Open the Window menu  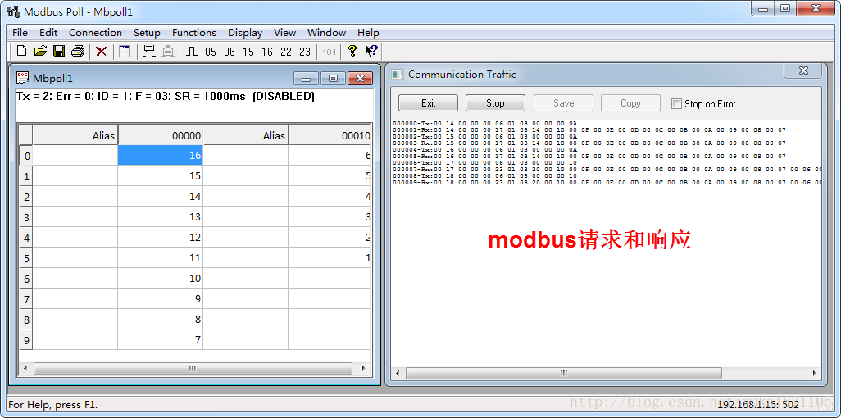click(x=326, y=32)
